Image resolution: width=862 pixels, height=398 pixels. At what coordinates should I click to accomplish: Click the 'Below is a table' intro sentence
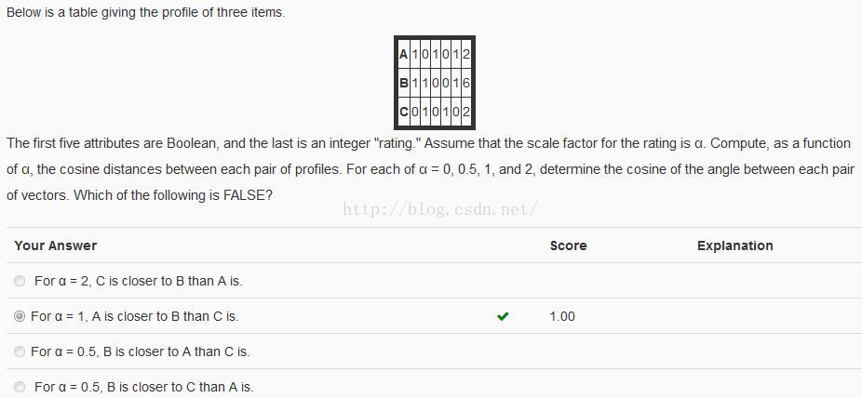(145, 13)
